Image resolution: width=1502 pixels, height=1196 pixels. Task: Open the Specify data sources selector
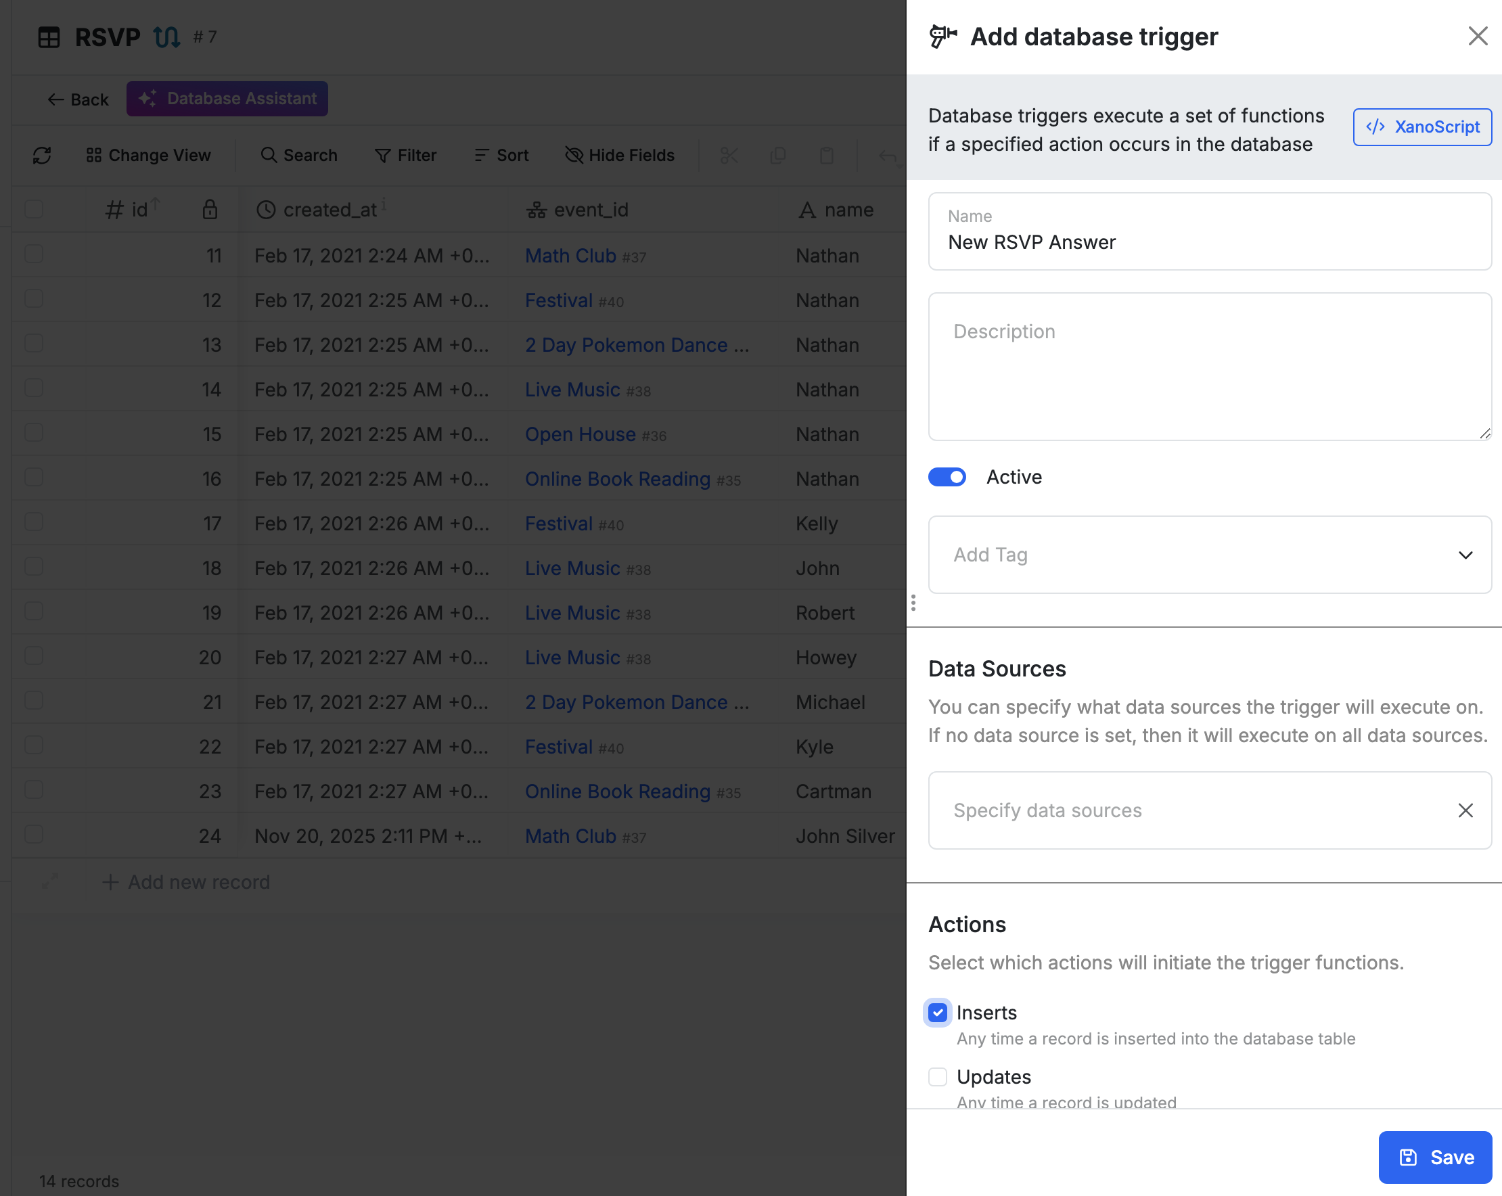[1184, 810]
